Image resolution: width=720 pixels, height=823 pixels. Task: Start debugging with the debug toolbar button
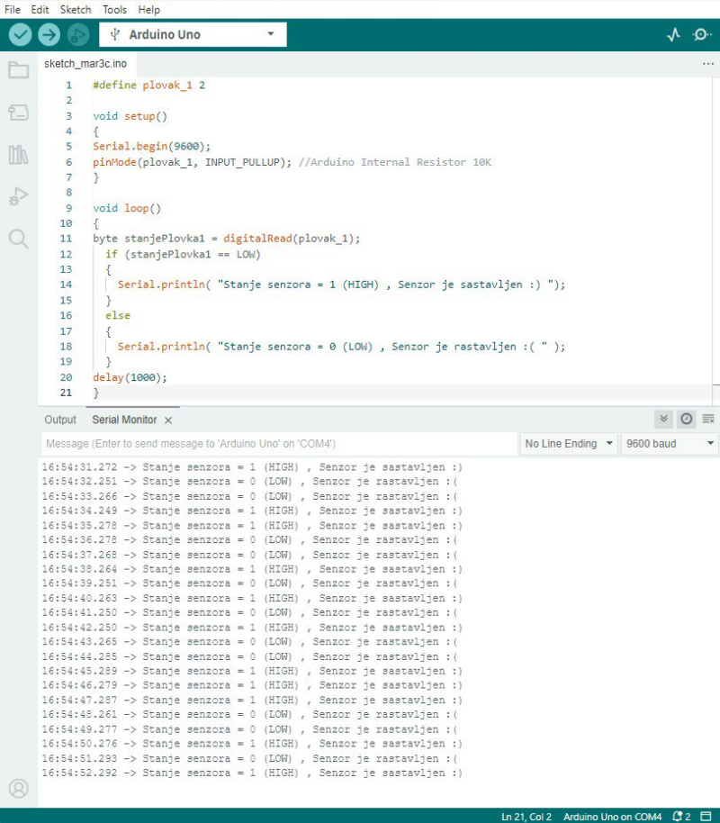coord(78,35)
